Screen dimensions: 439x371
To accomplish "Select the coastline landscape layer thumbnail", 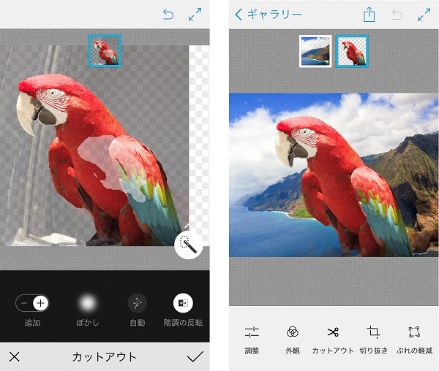I will [x=315, y=51].
